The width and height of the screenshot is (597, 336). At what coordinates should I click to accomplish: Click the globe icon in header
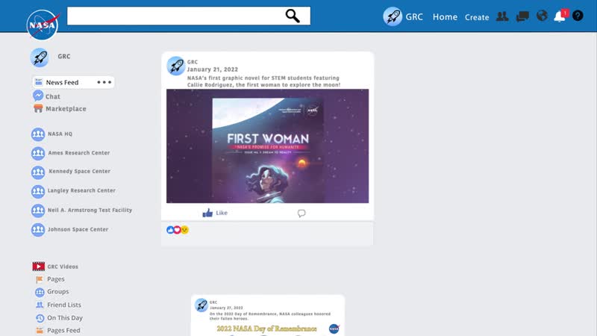pos(542,16)
